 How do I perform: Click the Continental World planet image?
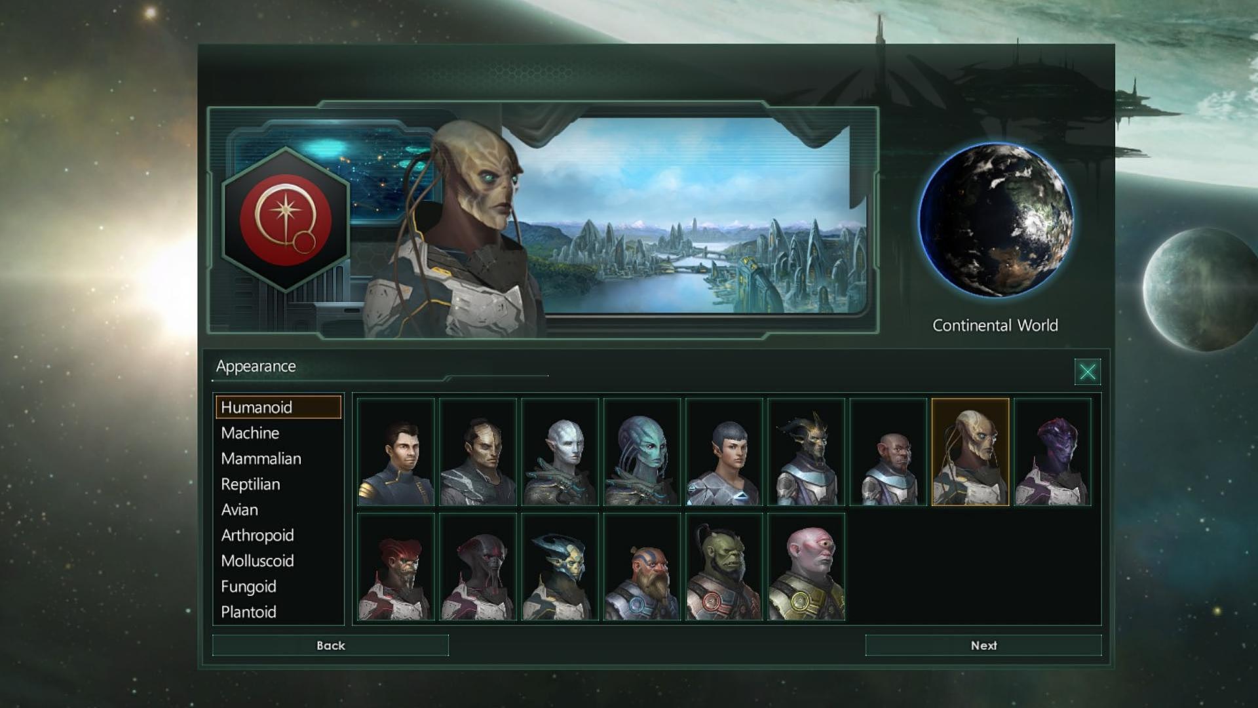(x=995, y=220)
